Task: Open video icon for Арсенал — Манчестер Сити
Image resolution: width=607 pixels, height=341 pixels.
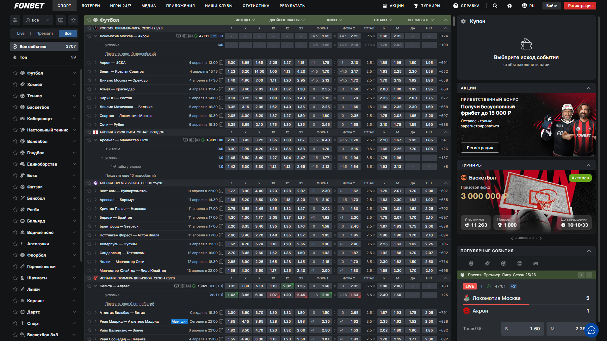Action: (x=185, y=140)
